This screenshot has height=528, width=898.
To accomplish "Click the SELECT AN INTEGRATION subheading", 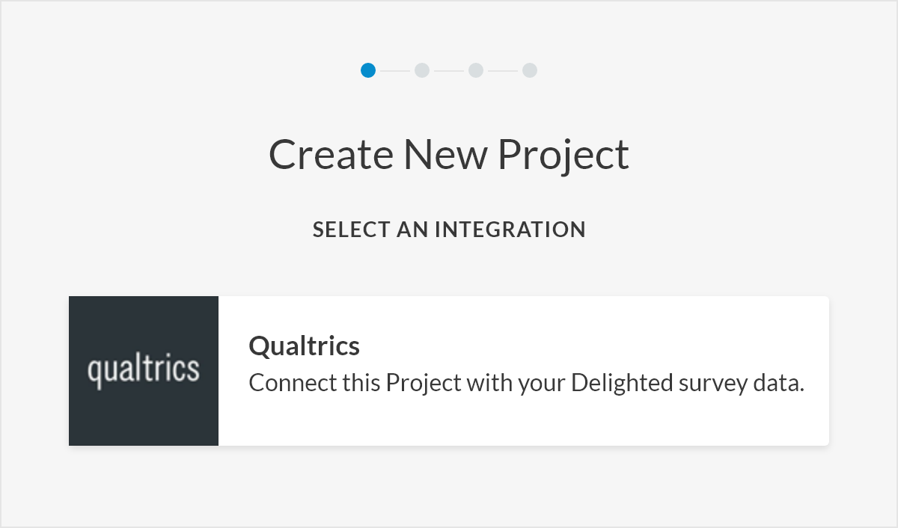I will (449, 230).
